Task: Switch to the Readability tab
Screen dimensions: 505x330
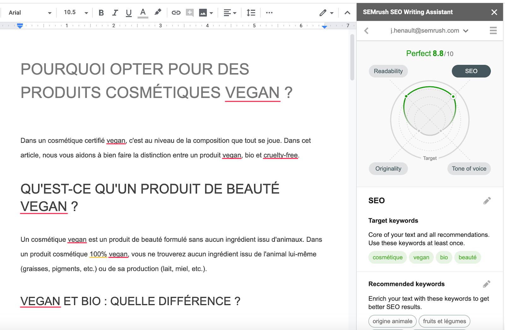Action: (x=388, y=71)
